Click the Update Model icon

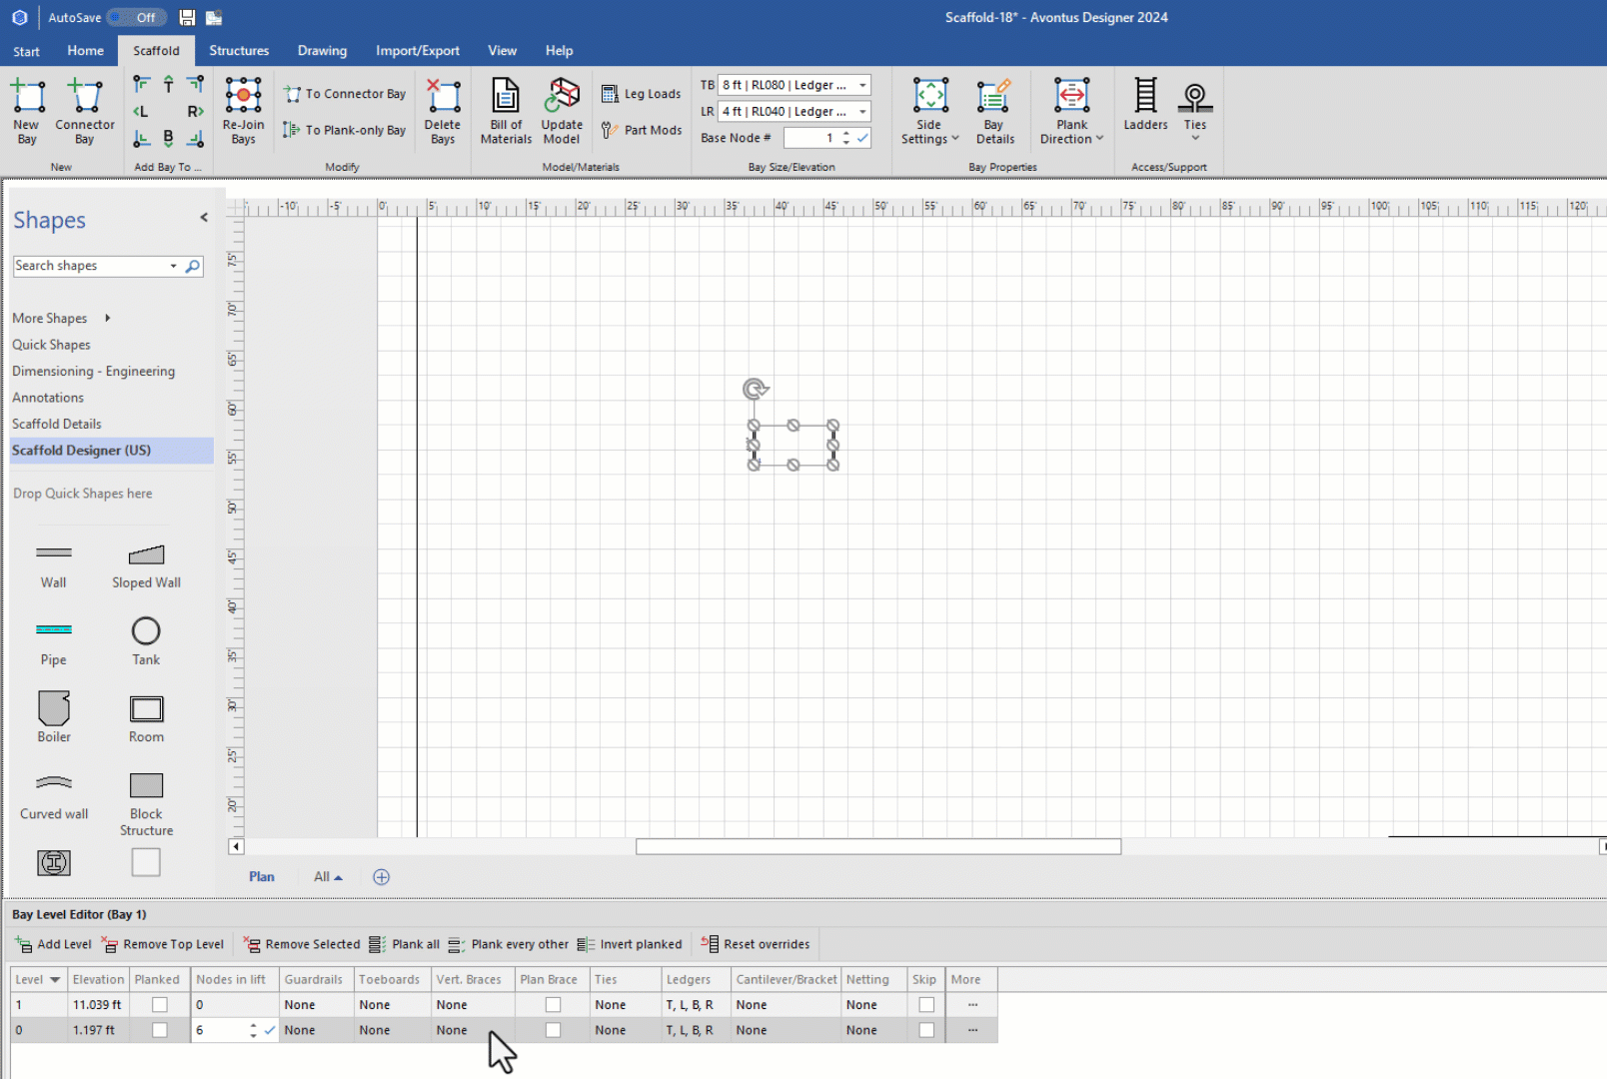pos(562,97)
